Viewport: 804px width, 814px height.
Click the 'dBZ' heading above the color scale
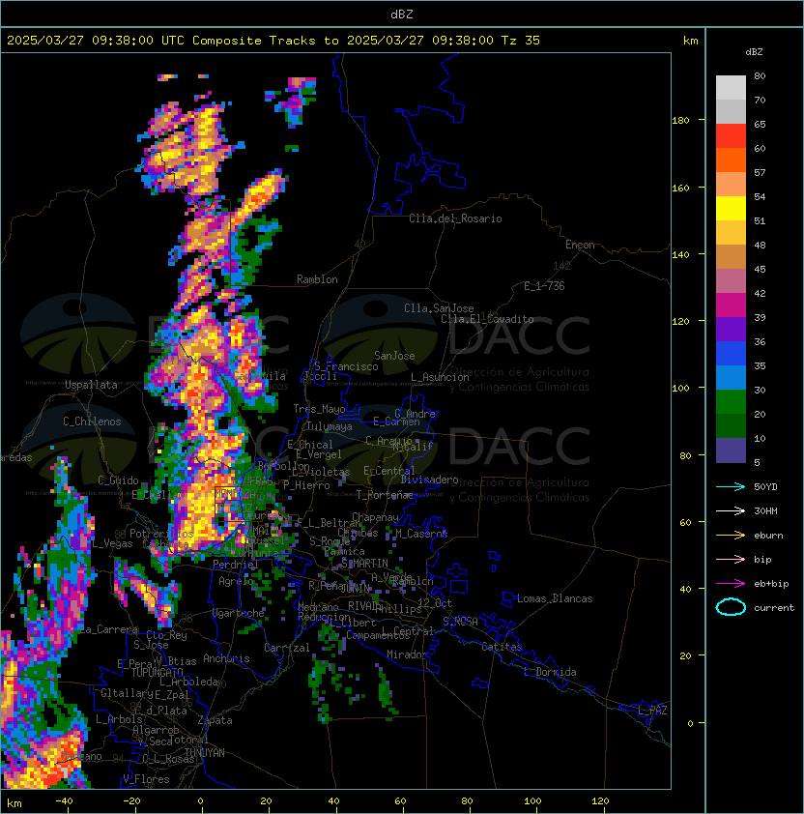click(x=754, y=52)
